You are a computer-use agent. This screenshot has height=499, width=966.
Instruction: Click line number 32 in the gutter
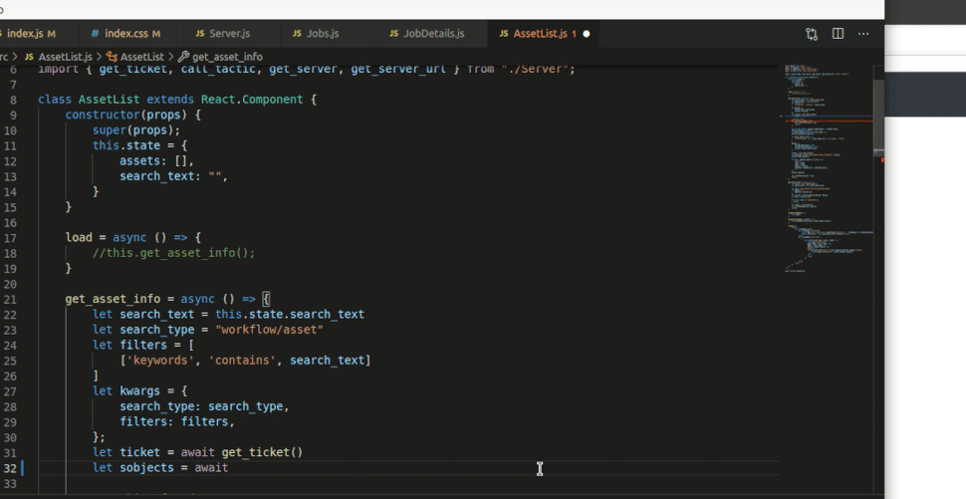pos(10,468)
